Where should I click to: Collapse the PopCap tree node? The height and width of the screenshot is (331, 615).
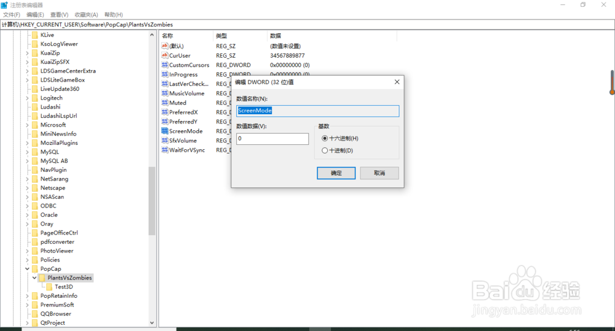point(28,269)
